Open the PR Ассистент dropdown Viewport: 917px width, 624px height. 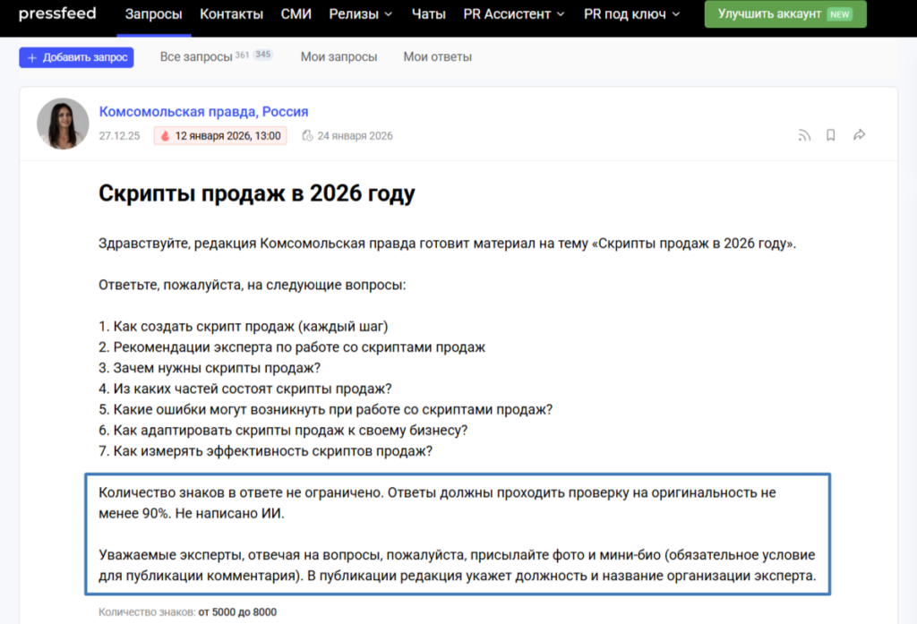pyautogui.click(x=513, y=14)
